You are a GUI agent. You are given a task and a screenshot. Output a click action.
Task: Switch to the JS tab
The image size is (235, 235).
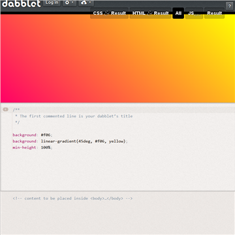[x=194, y=13]
